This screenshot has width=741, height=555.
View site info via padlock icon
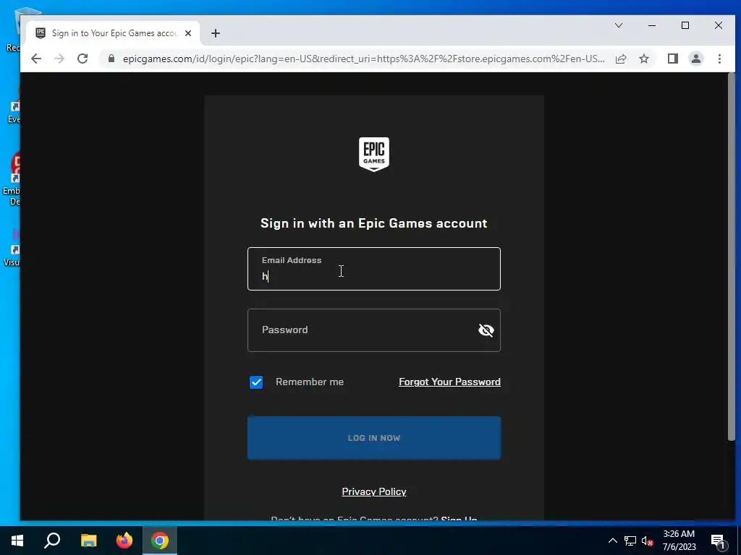[111, 59]
